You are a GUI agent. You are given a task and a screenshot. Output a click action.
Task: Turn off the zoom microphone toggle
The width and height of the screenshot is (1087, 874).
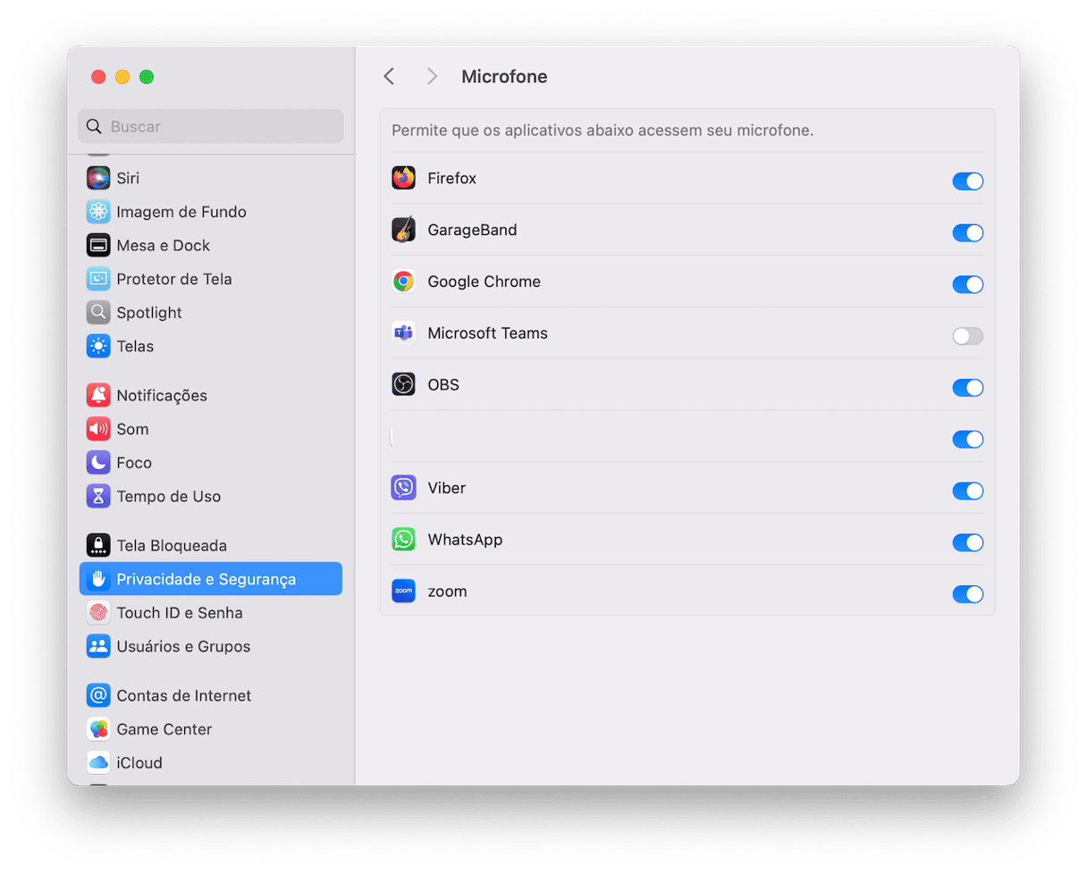(x=967, y=594)
